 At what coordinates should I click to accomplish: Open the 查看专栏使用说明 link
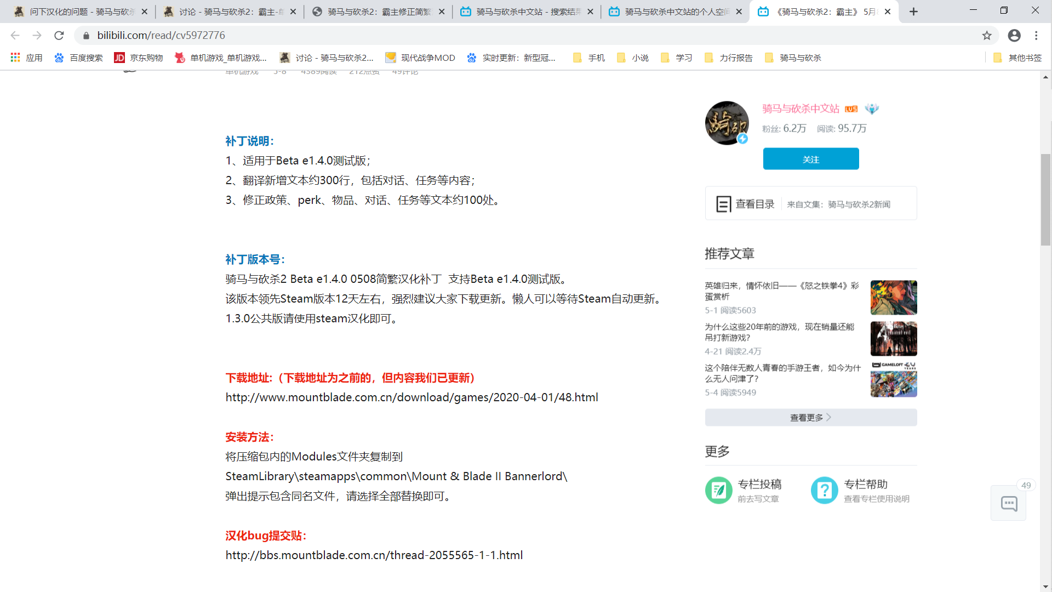877,499
